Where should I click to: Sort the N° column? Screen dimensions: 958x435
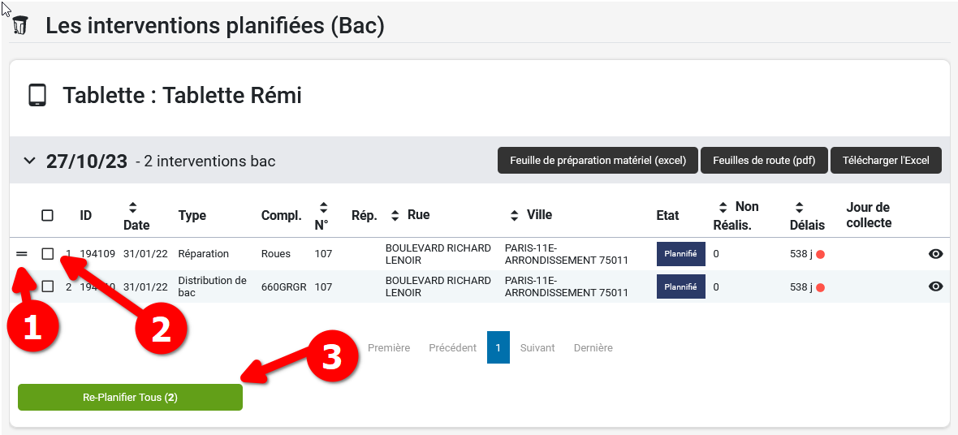pos(323,208)
